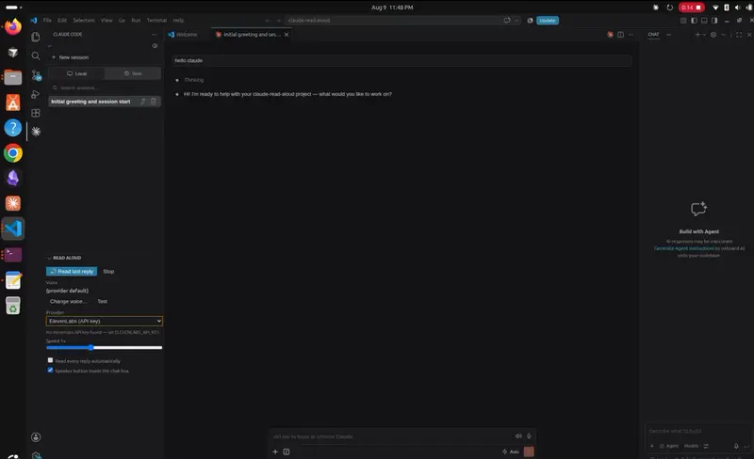Click the orange send button in chat input

529,451
